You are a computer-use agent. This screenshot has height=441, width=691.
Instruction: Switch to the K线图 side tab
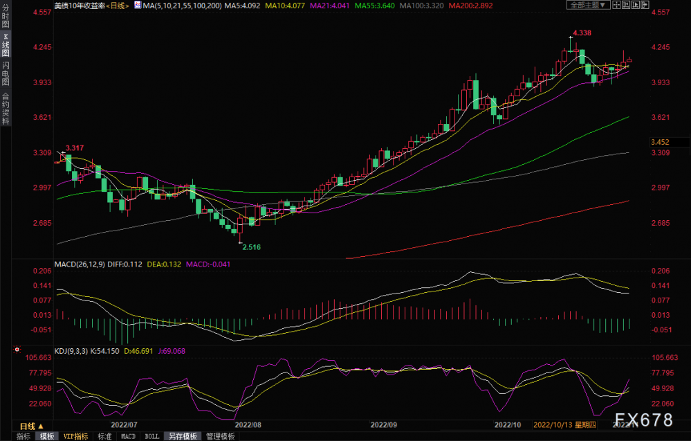click(6, 45)
